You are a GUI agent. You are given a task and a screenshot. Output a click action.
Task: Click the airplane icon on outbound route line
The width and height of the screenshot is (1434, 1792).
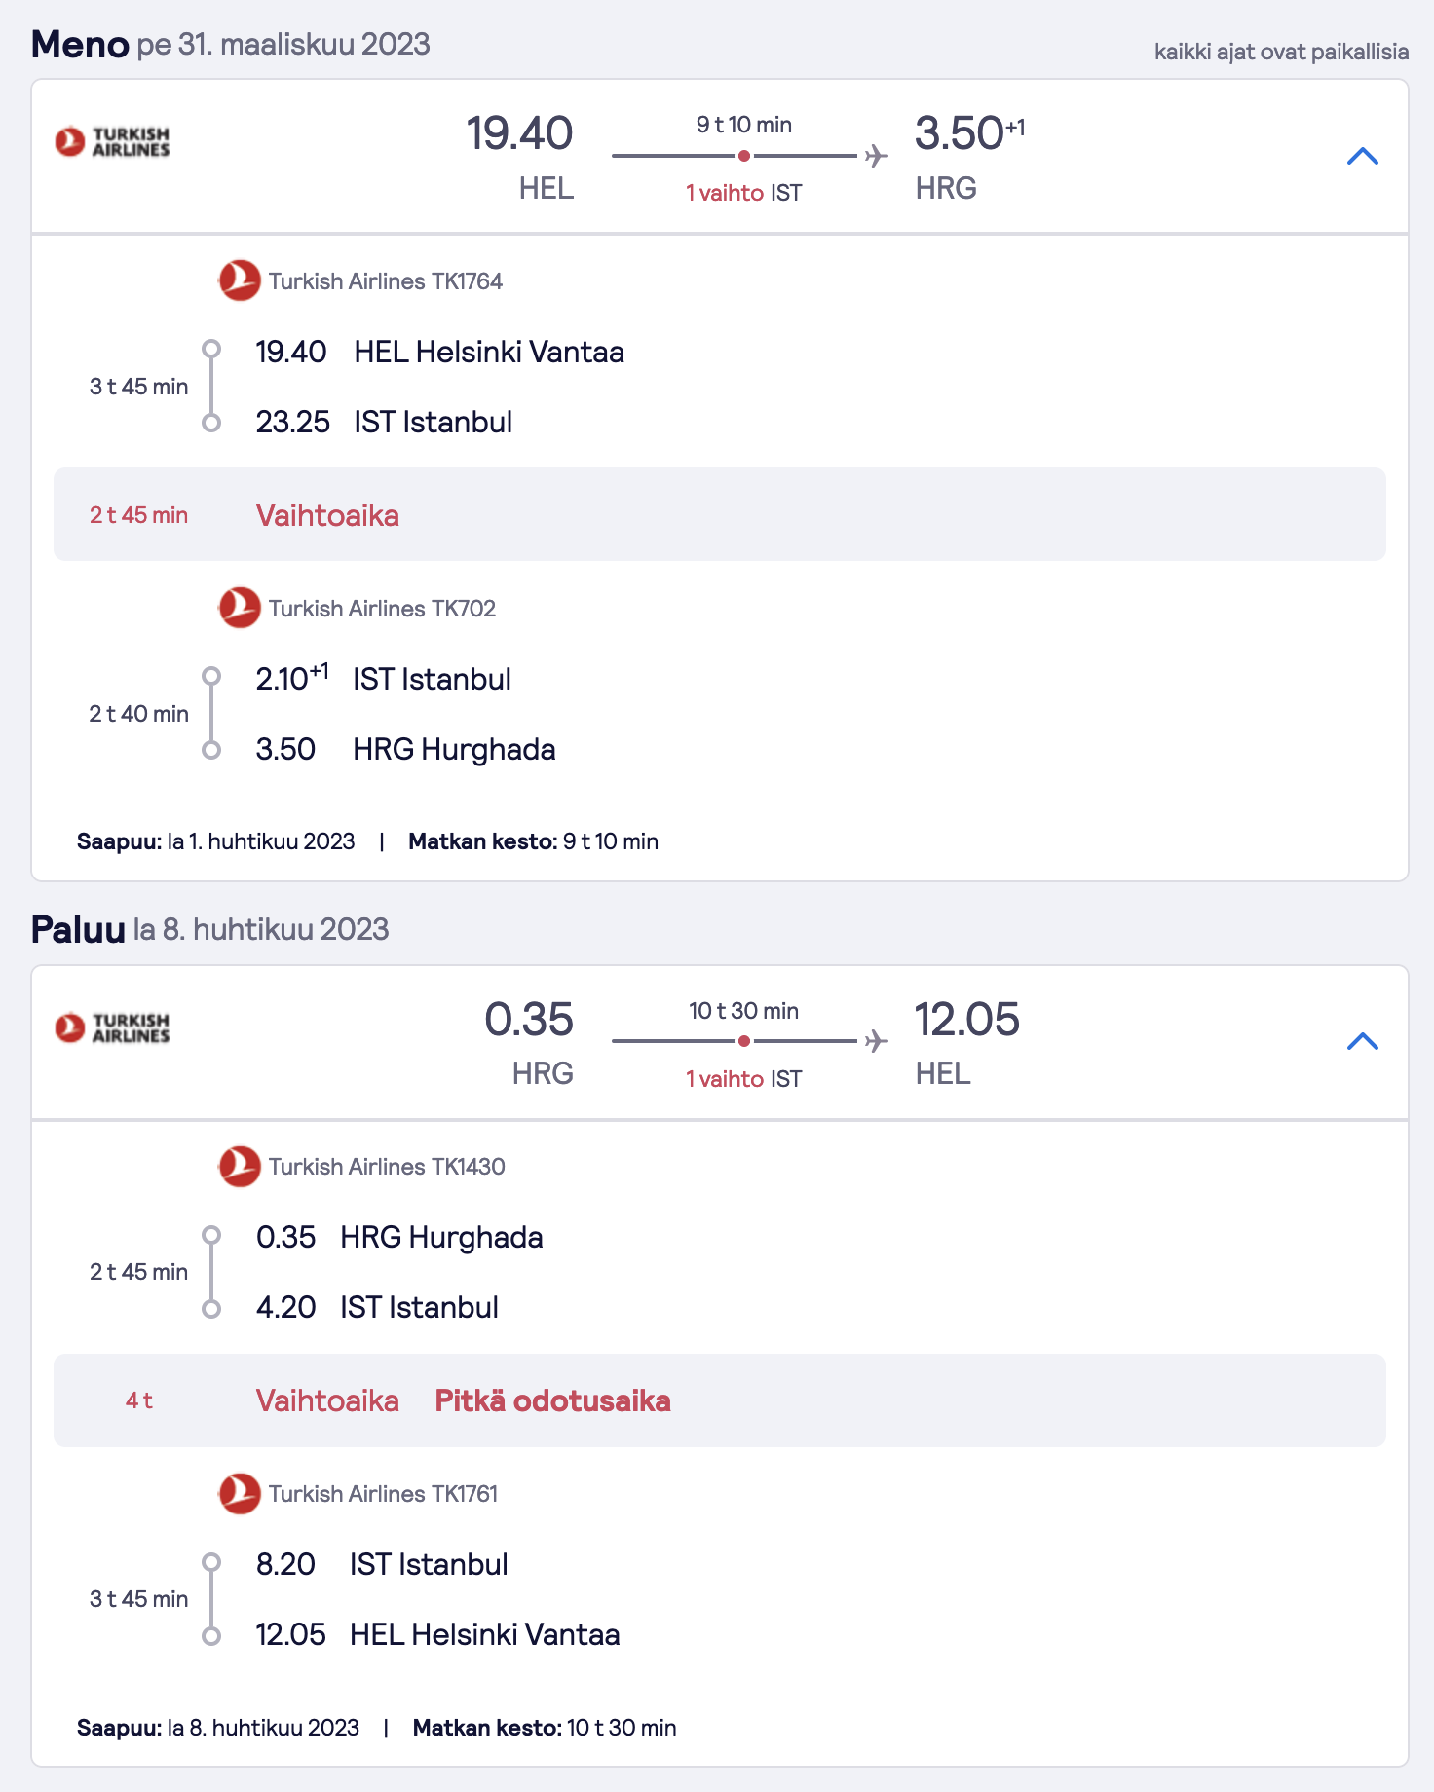(876, 156)
